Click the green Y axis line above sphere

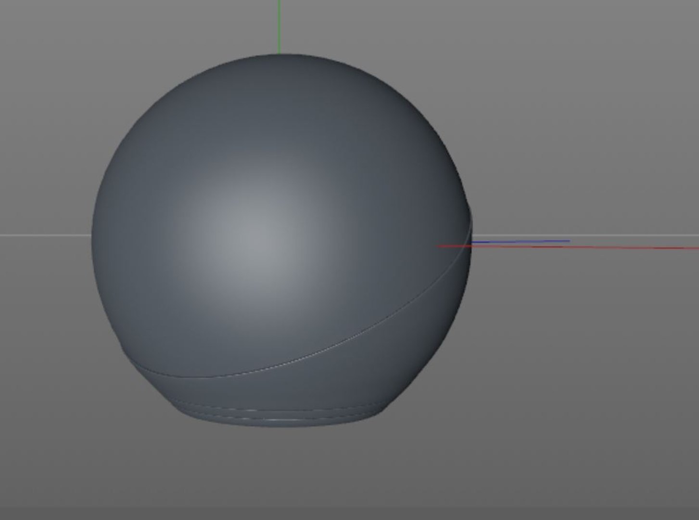pos(279,26)
